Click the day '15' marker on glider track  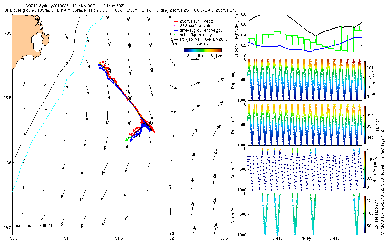coord(105,62)
